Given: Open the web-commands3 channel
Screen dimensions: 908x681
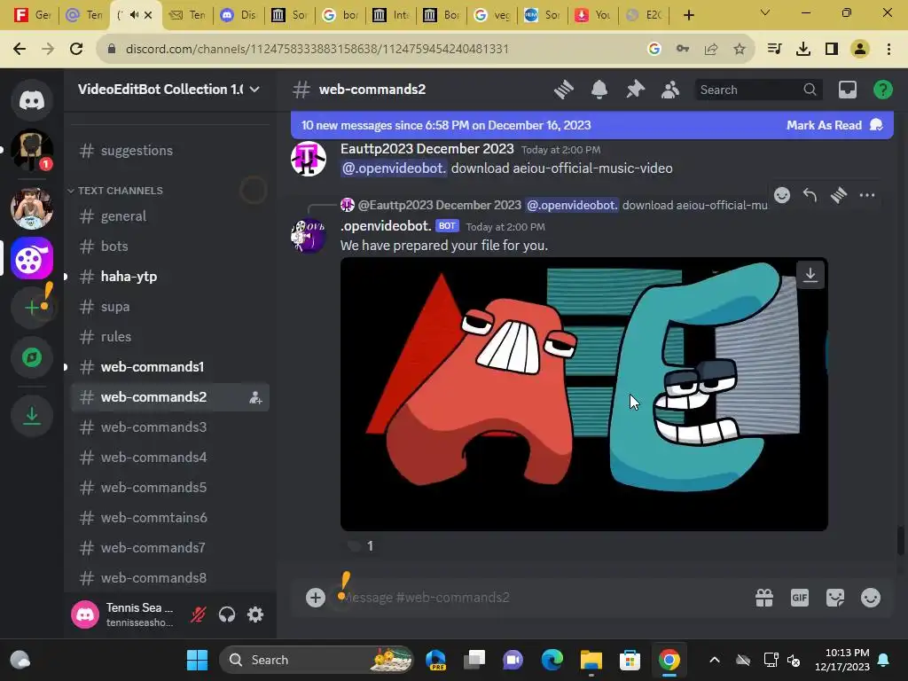Looking at the screenshot, I should [x=169, y=427].
